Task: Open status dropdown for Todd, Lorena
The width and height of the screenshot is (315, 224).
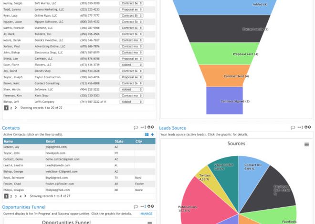Action: [131, 10]
